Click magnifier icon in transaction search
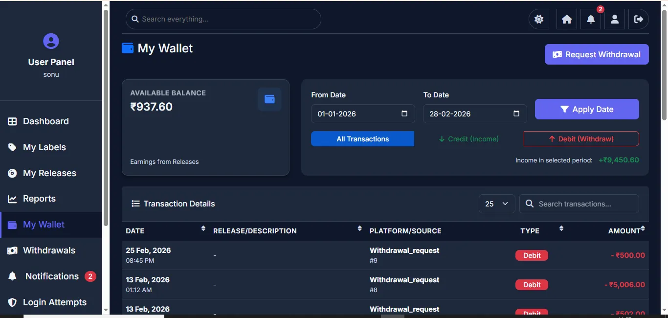The image size is (668, 318). (529, 204)
